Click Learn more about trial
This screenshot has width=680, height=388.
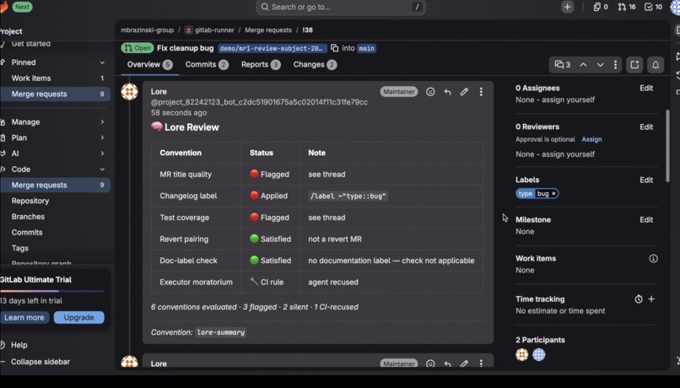tap(24, 317)
